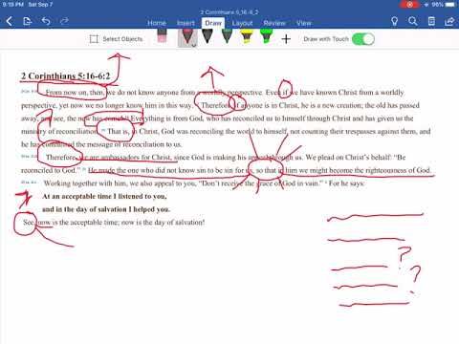The image size is (459, 344).
Task: Switch to the View tab
Action: click(x=304, y=23)
